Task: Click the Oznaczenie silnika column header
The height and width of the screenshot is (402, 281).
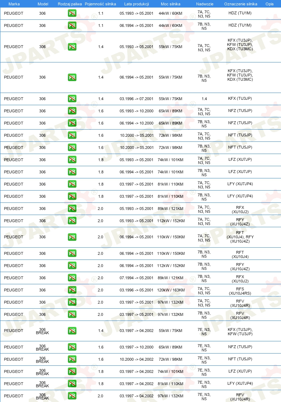Action: pos(241,4)
